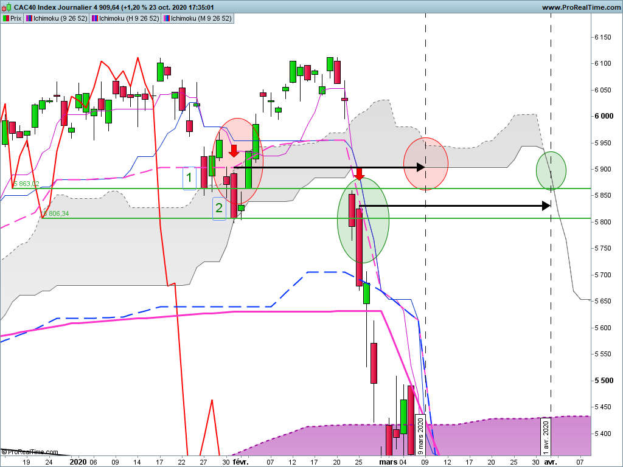Open Ichimoku (9 26 52) indicator settings

tap(57, 18)
